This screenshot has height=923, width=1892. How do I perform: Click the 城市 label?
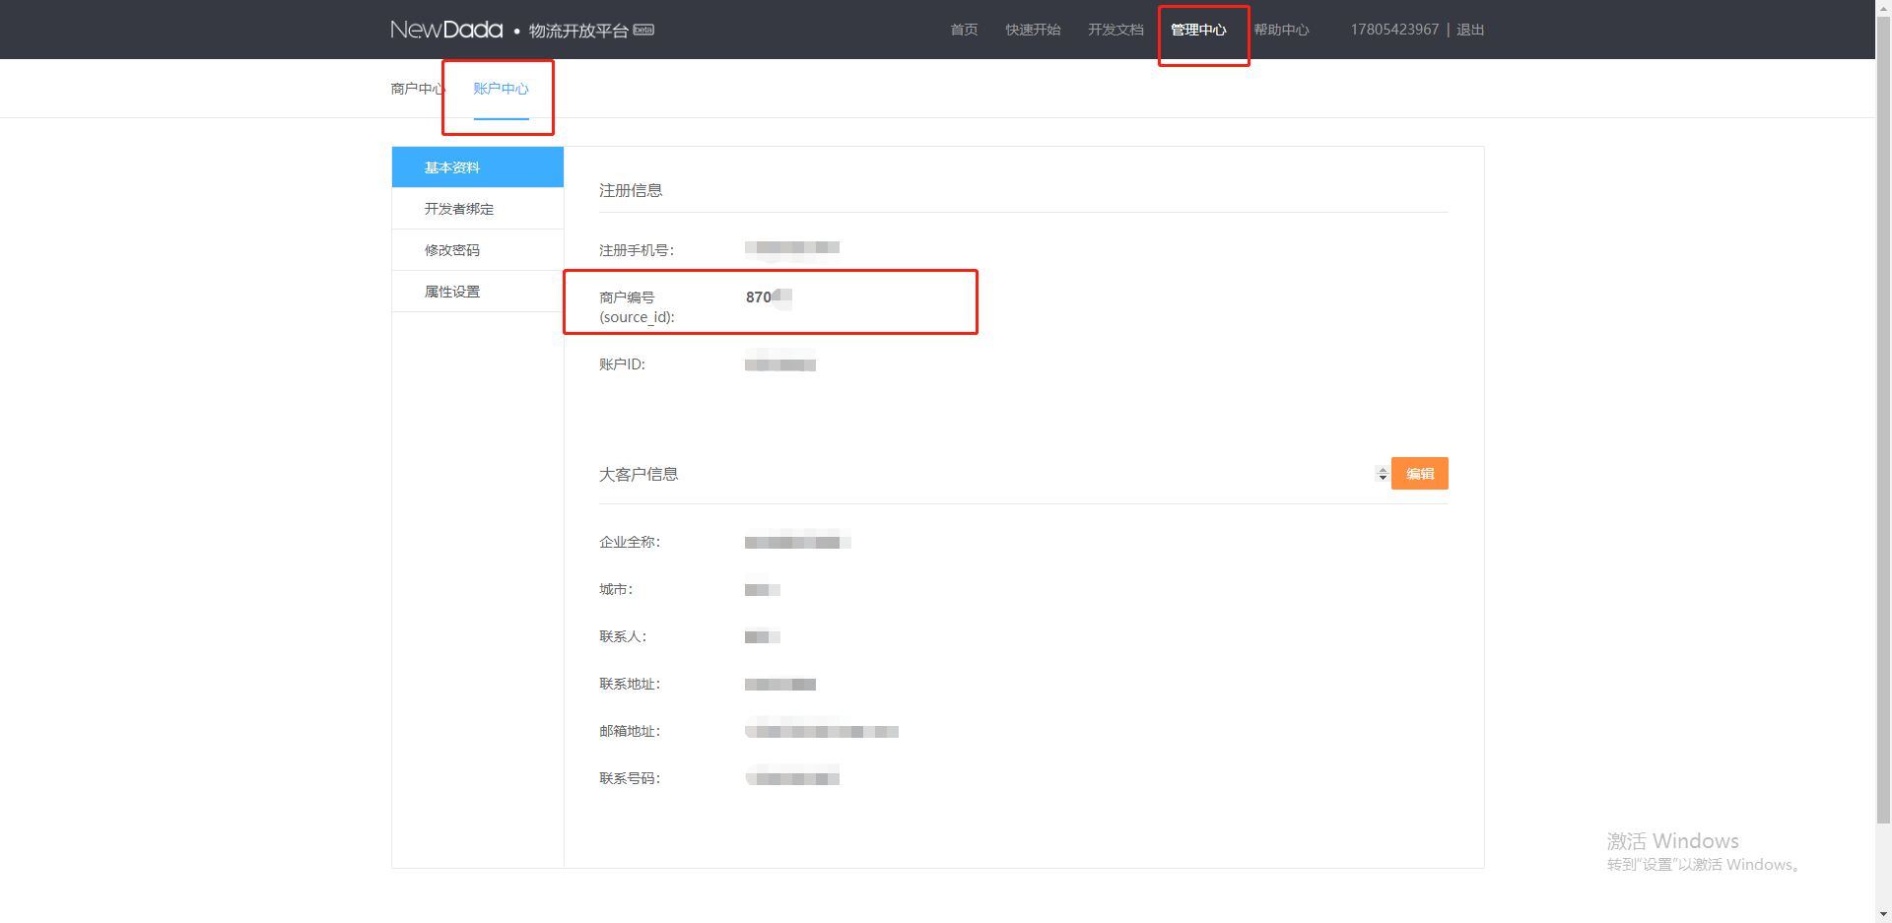(x=616, y=589)
